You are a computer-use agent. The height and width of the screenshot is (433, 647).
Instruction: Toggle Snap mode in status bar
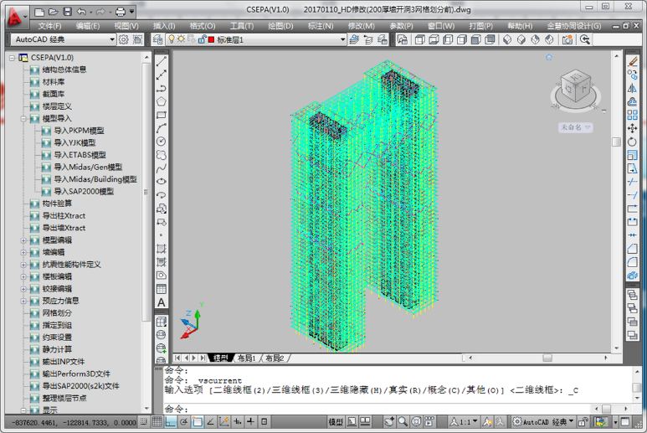click(144, 421)
